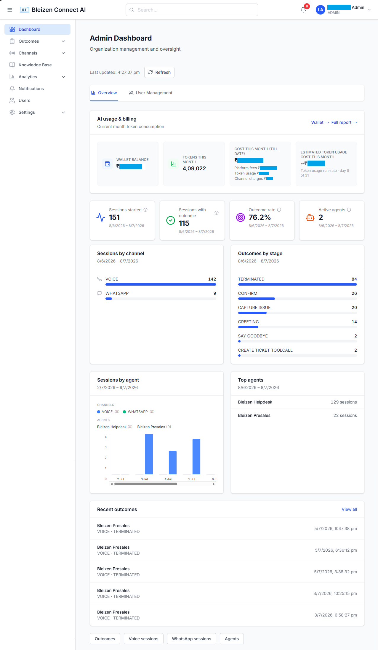Select Bleizen Helpdesk row in Top agents

(297, 402)
